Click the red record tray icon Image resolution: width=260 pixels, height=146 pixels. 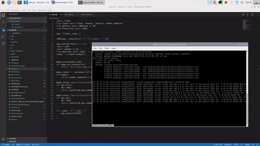point(226,2)
